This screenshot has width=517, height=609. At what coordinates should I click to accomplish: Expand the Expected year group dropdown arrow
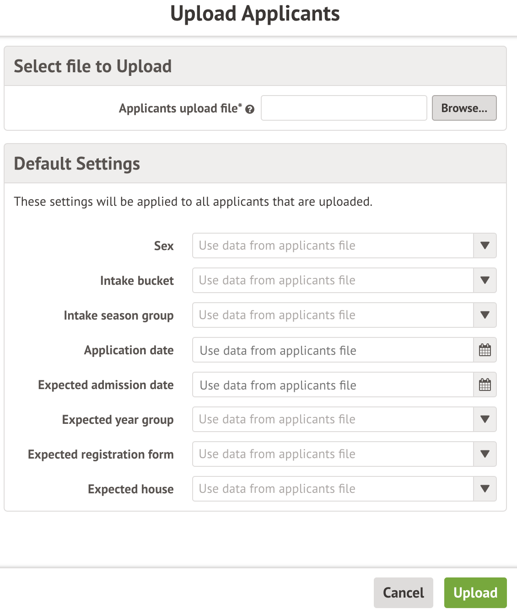point(485,420)
